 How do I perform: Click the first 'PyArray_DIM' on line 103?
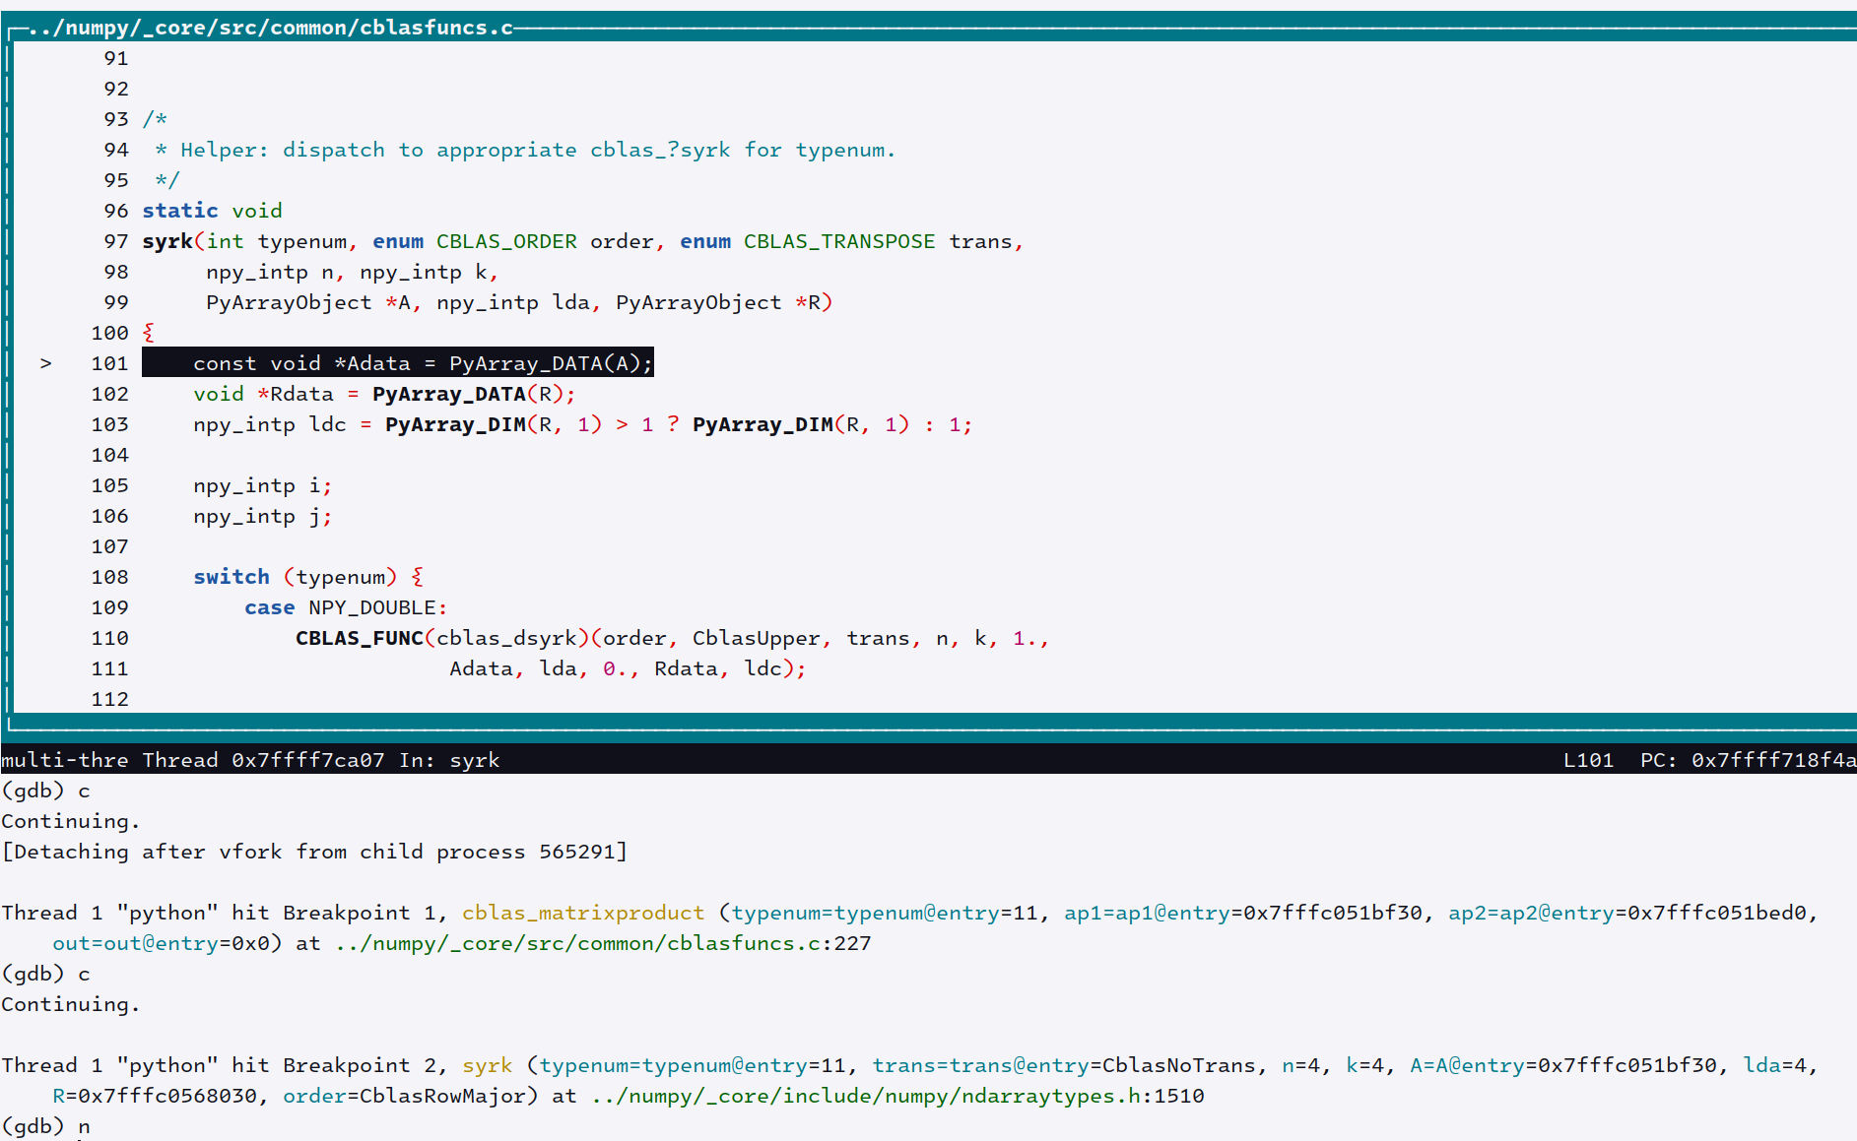[x=455, y=424]
